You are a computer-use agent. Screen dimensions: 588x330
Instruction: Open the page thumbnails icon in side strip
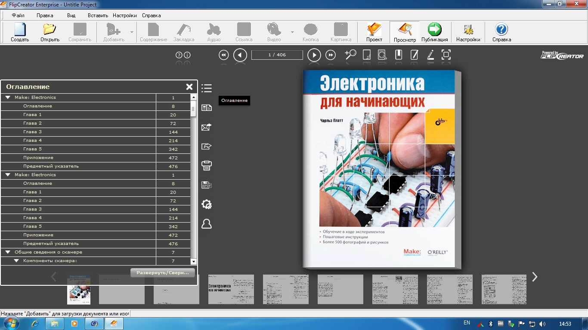tap(207, 108)
